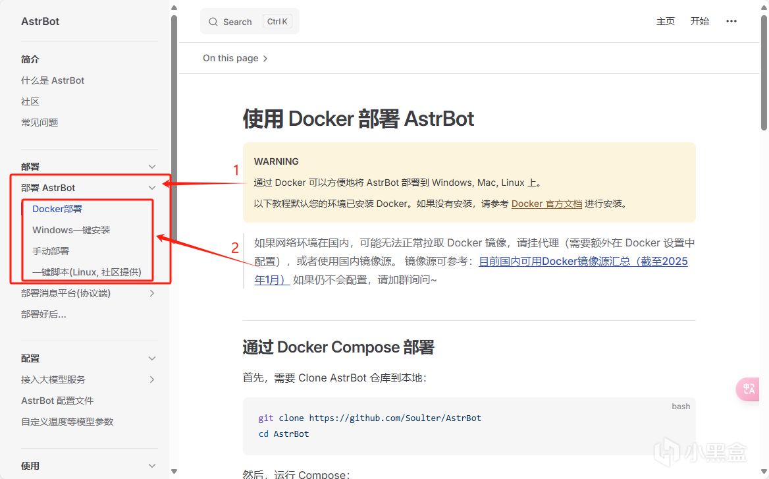This screenshot has width=769, height=479.
Task: Click the WARNING title text
Action: (x=276, y=161)
